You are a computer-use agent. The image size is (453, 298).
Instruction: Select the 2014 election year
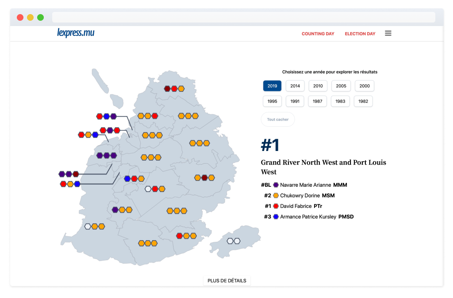(295, 86)
